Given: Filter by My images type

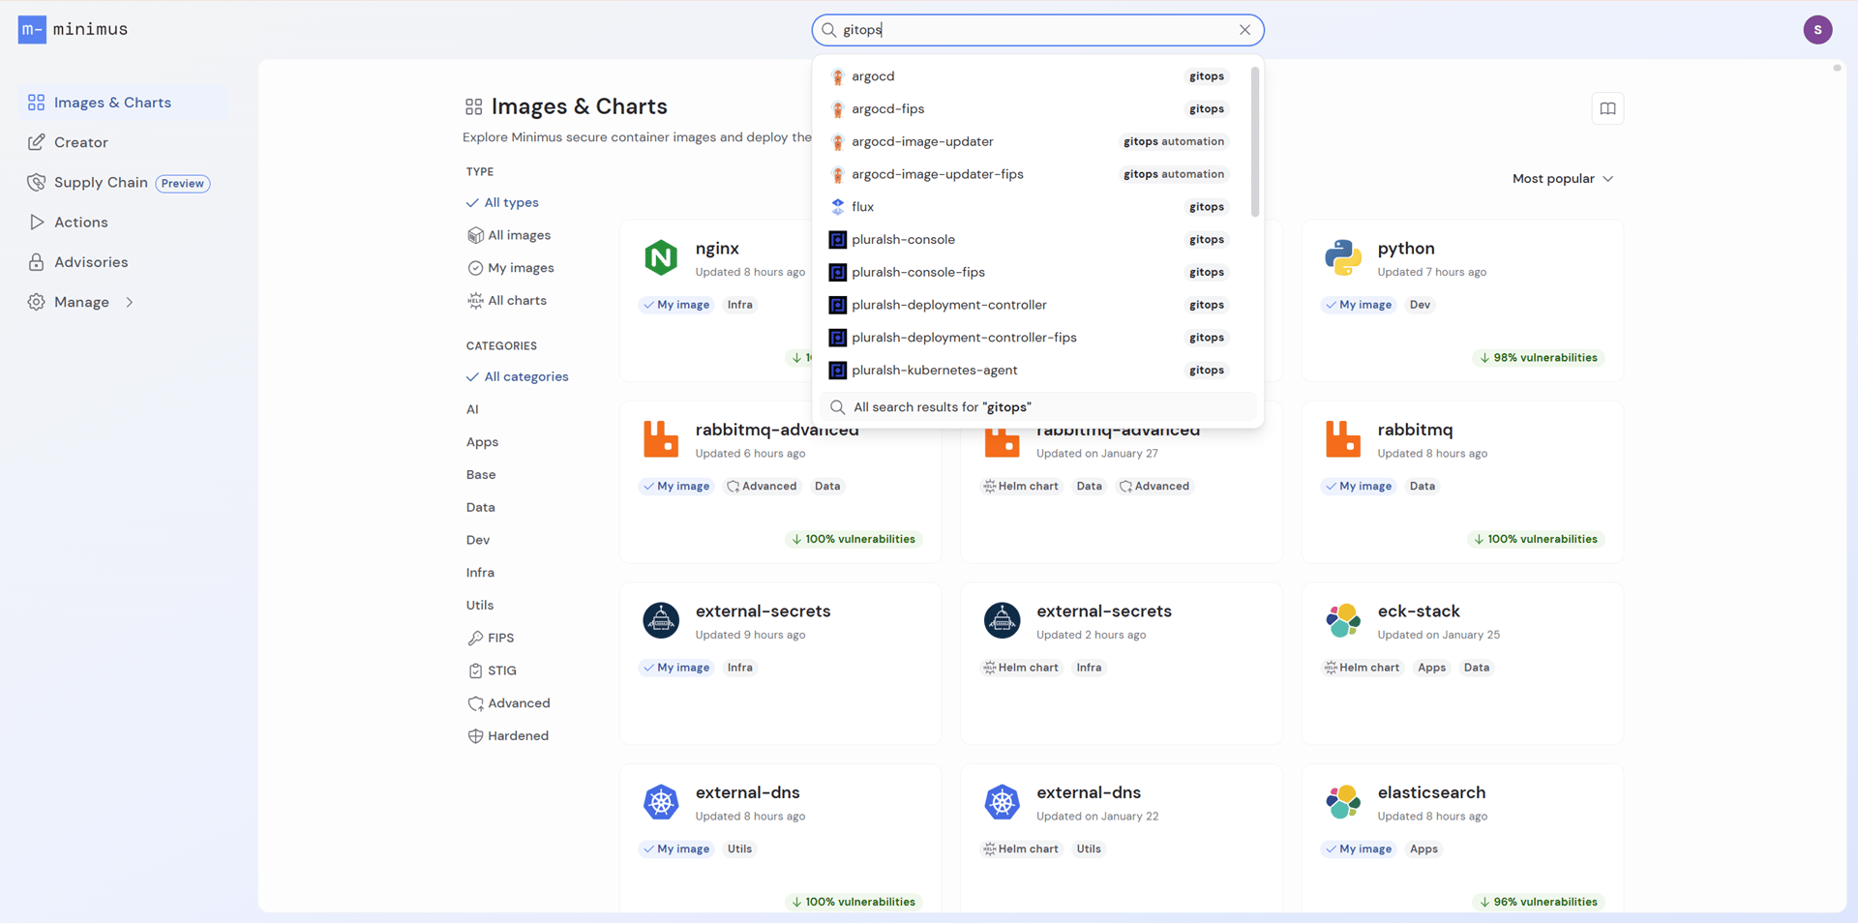Looking at the screenshot, I should pos(511,268).
